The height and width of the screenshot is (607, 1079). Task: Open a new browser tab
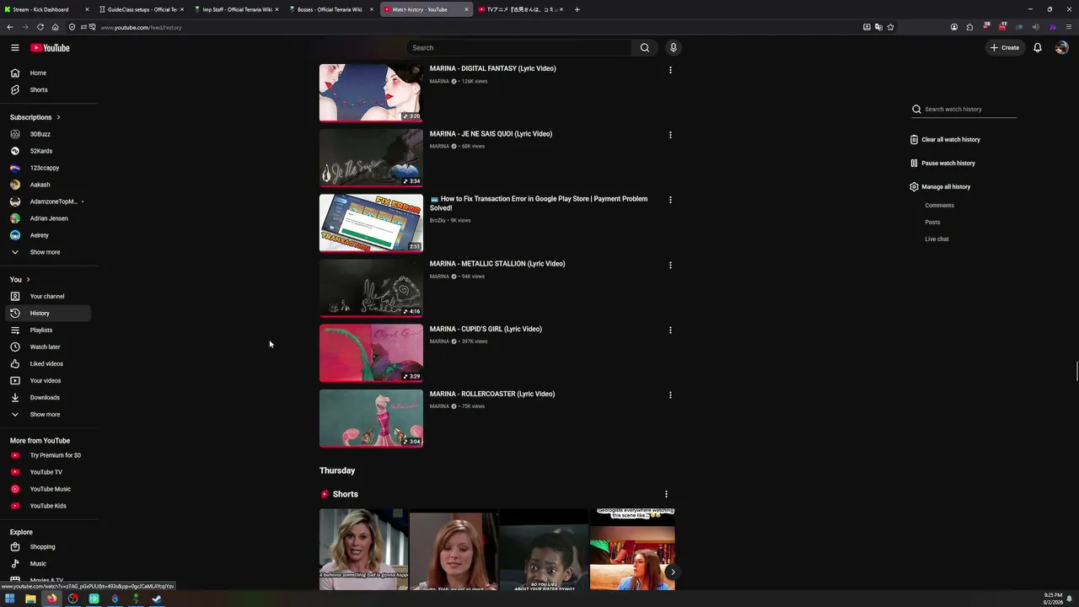(577, 9)
